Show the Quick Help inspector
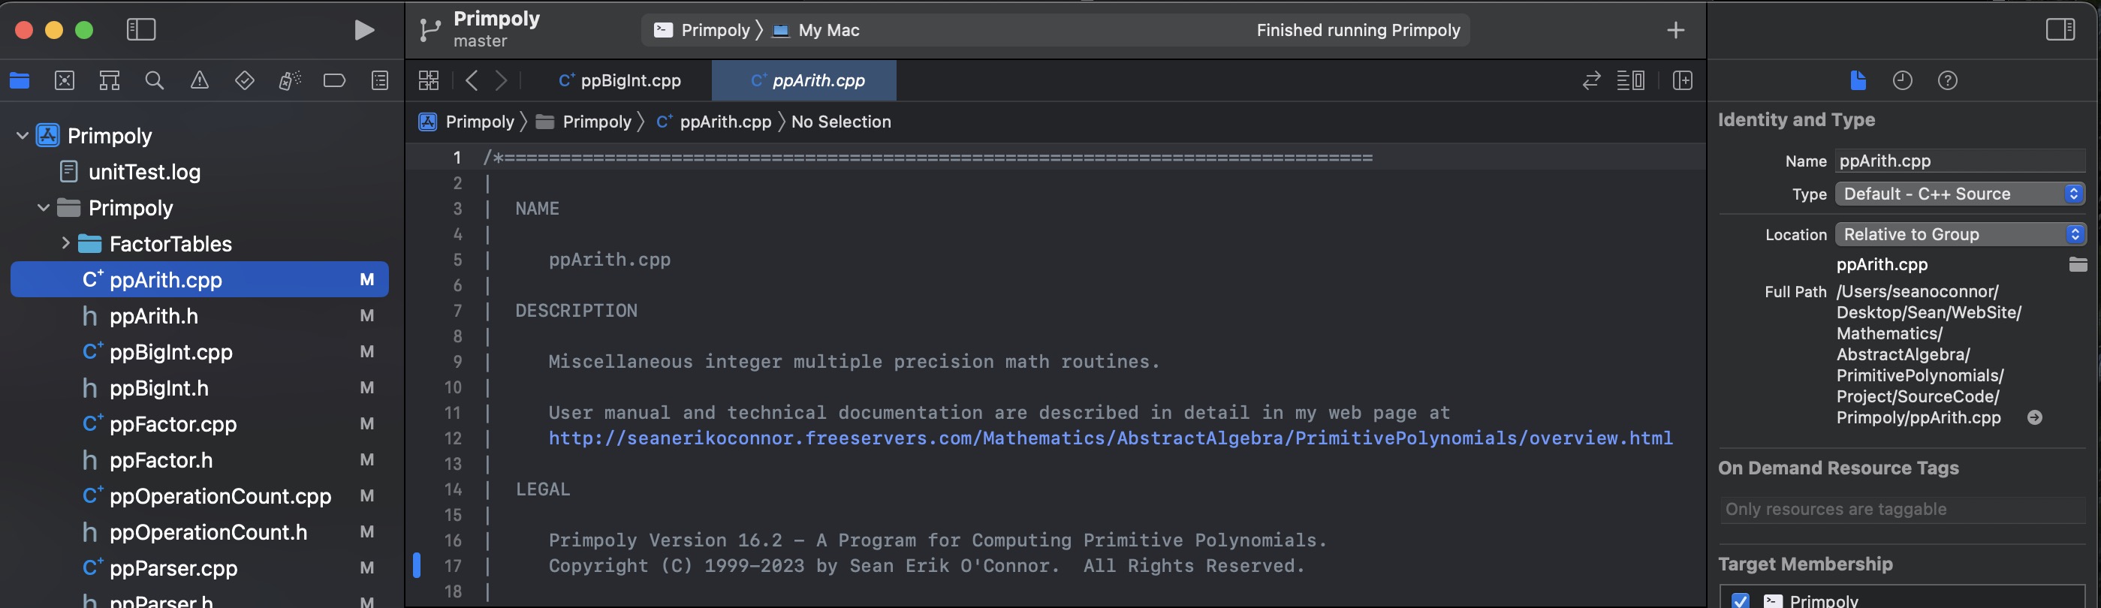 coord(1948,80)
